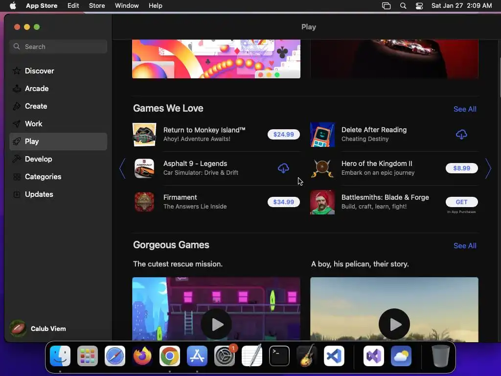Click the "Asphalt 9 - Legends" title
Screen dimensions: 501x376
195,164
